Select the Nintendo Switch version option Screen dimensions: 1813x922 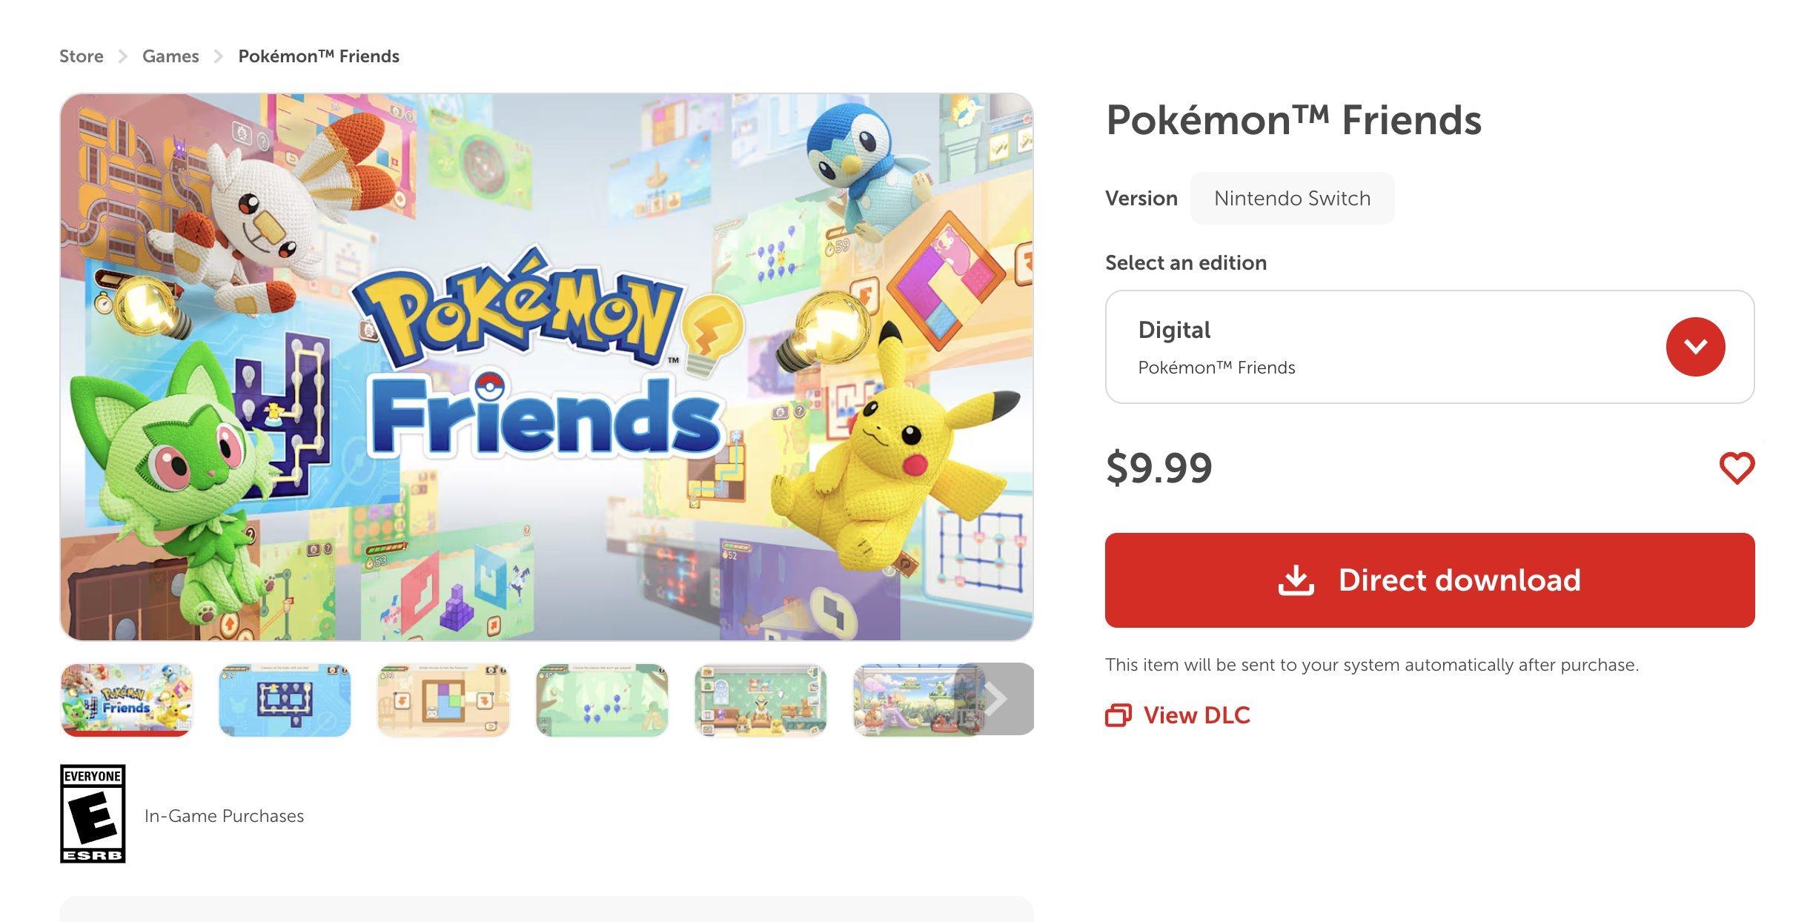click(1292, 199)
